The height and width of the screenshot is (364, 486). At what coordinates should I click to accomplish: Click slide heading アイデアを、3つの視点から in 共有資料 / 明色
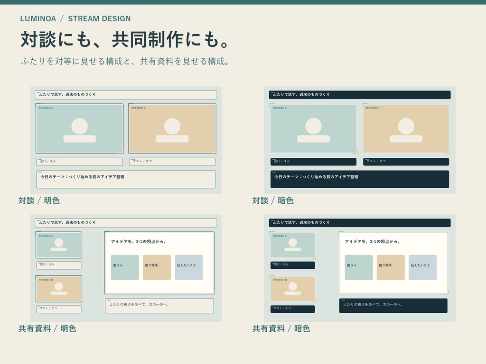click(139, 241)
